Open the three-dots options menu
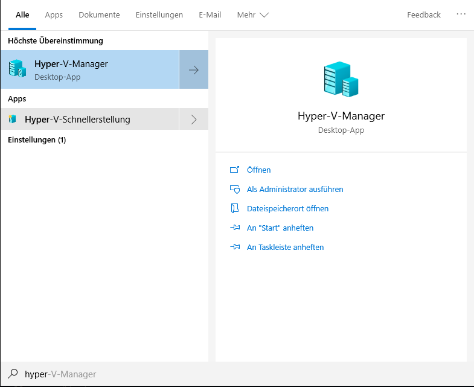This screenshot has width=474, height=387. coord(461,14)
